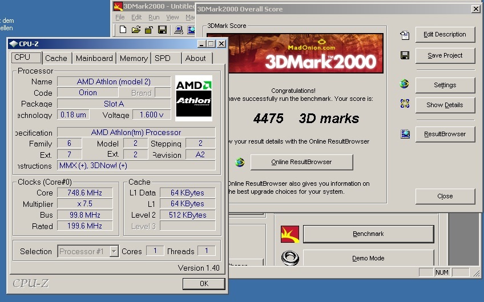This screenshot has height=302, width=484.
Task: Click the Demo Mode button
Action: [368, 258]
